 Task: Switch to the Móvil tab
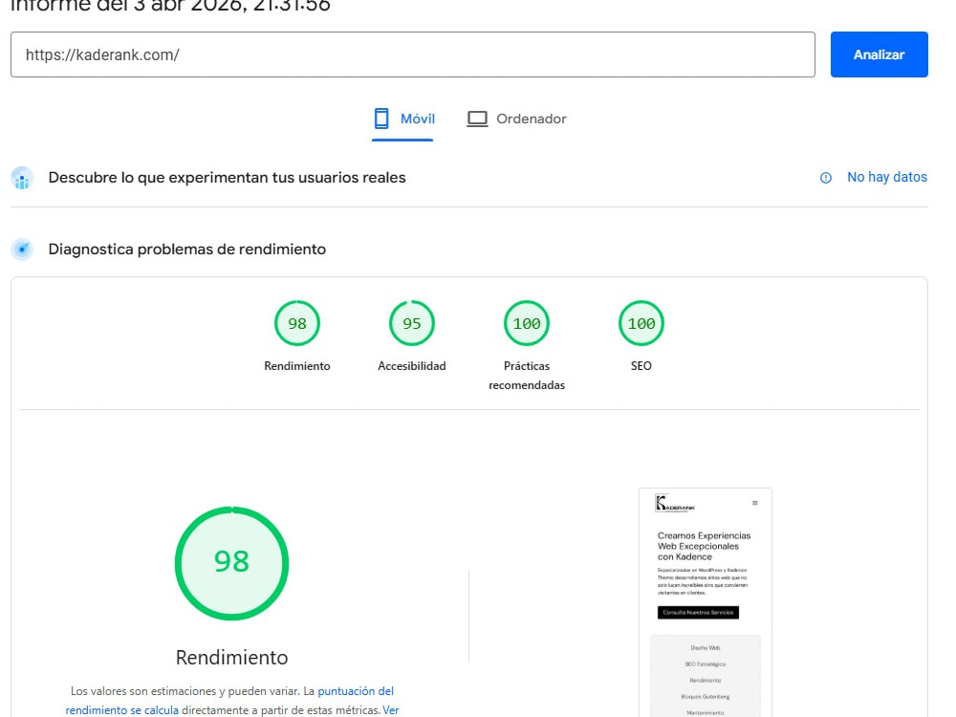403,119
